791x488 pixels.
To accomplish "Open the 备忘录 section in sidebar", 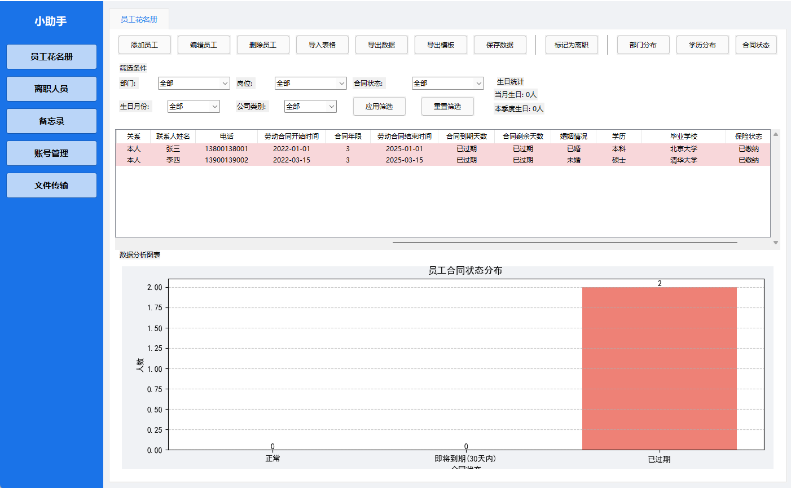I will (x=51, y=121).
